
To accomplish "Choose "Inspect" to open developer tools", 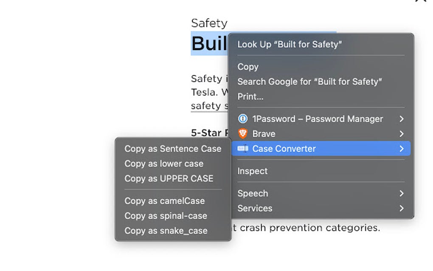I will [253, 171].
